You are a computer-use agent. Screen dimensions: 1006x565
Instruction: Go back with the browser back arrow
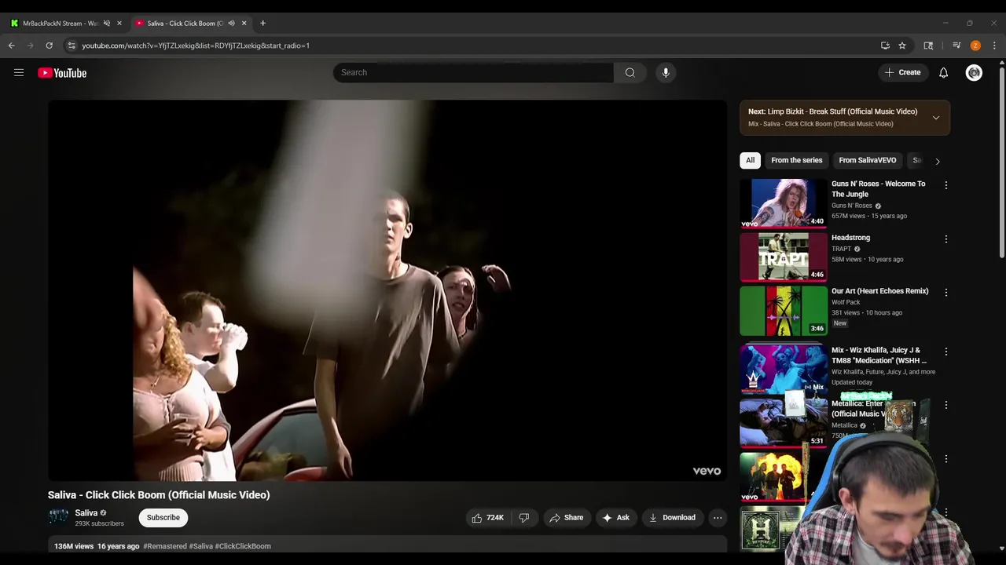12,46
